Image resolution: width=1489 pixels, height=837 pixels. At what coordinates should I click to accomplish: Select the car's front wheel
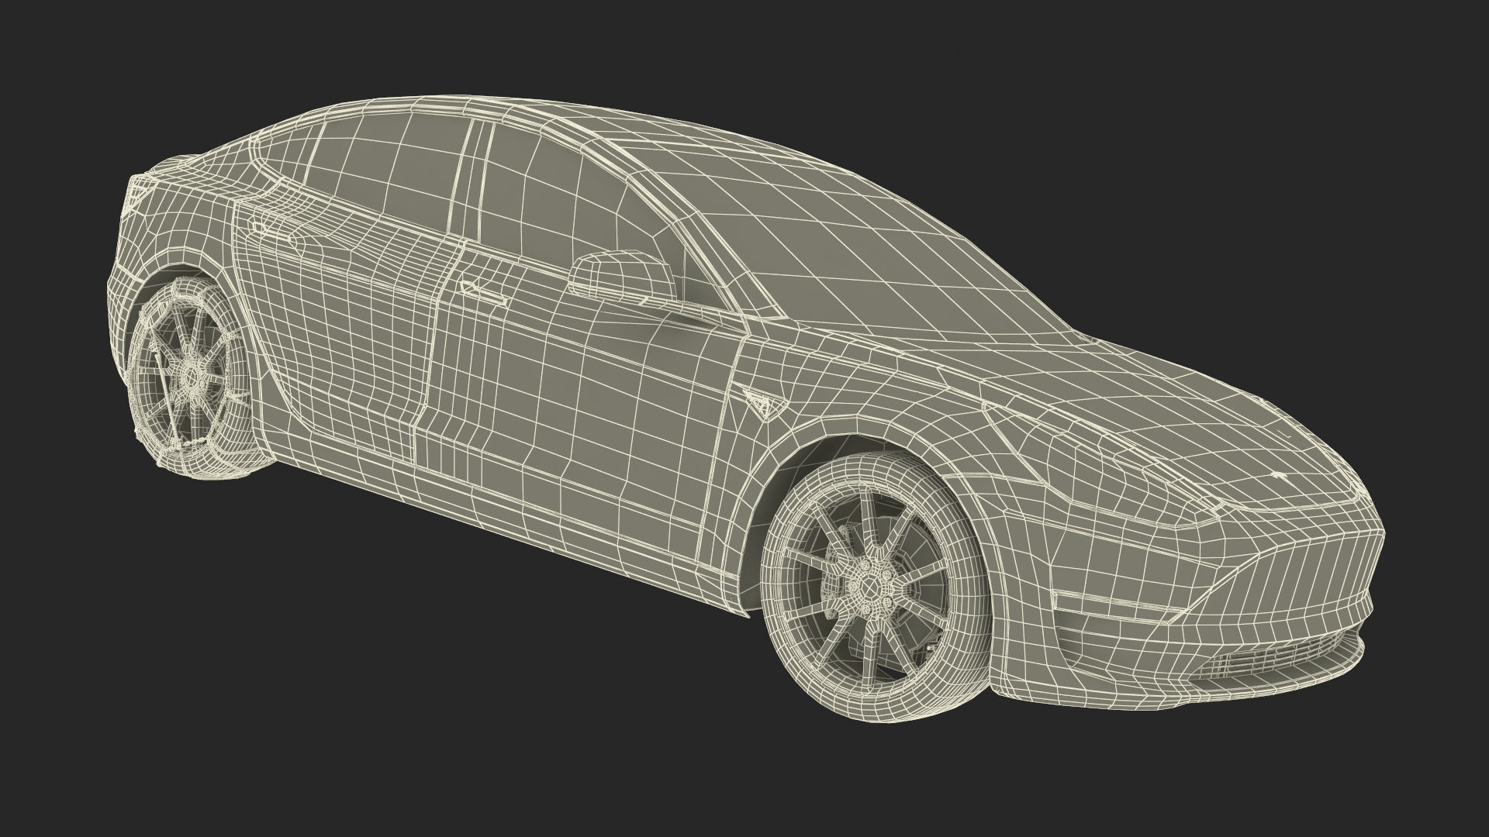pyautogui.click(x=876, y=587)
